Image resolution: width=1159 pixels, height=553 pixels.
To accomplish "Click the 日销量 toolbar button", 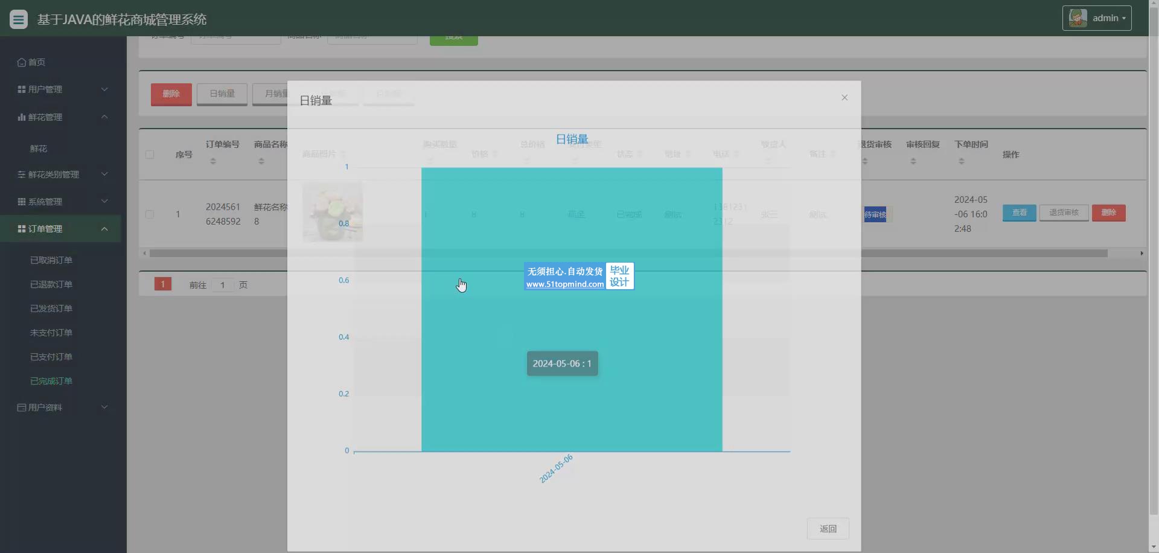I will pos(222,94).
